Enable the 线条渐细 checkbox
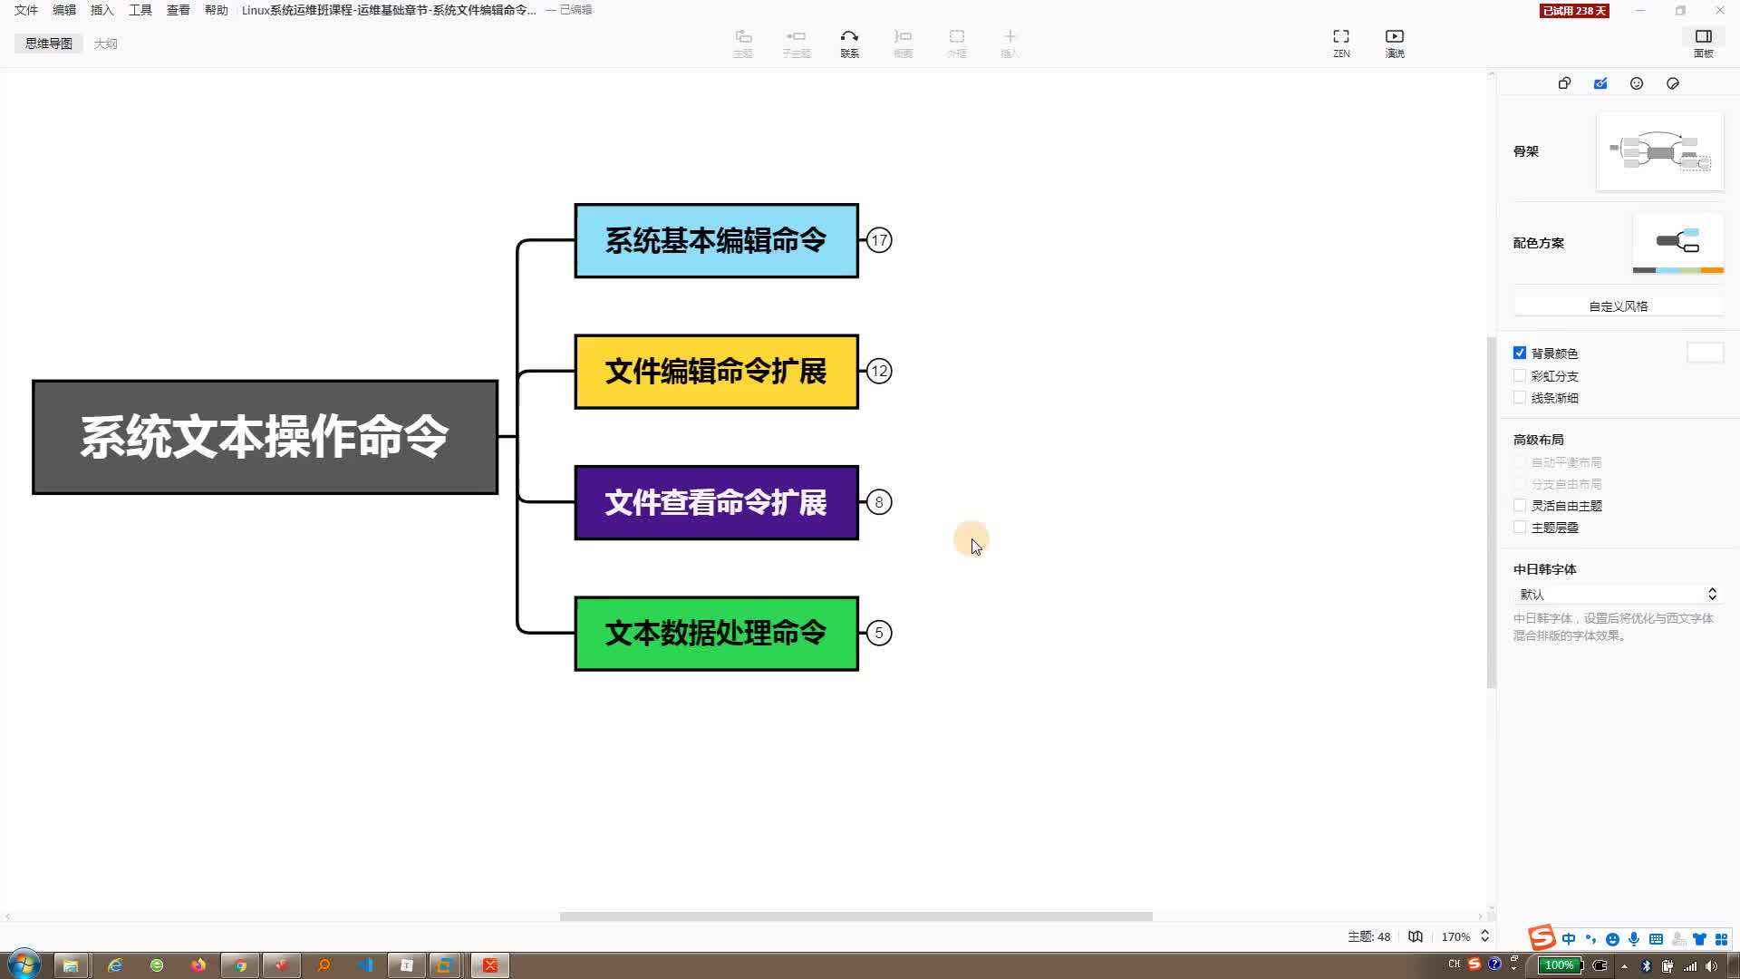Screen dimensions: 1740x979 pos(1520,397)
